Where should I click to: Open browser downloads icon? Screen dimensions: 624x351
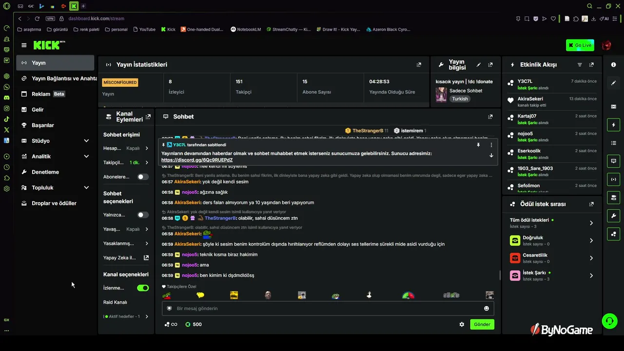(593, 19)
